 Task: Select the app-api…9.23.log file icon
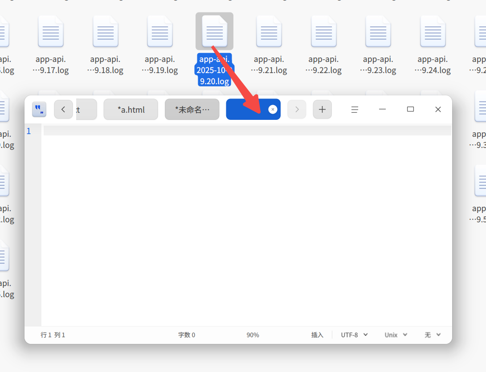pos(378,32)
